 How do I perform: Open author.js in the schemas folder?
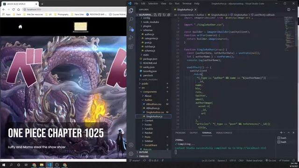[x=149, y=34]
